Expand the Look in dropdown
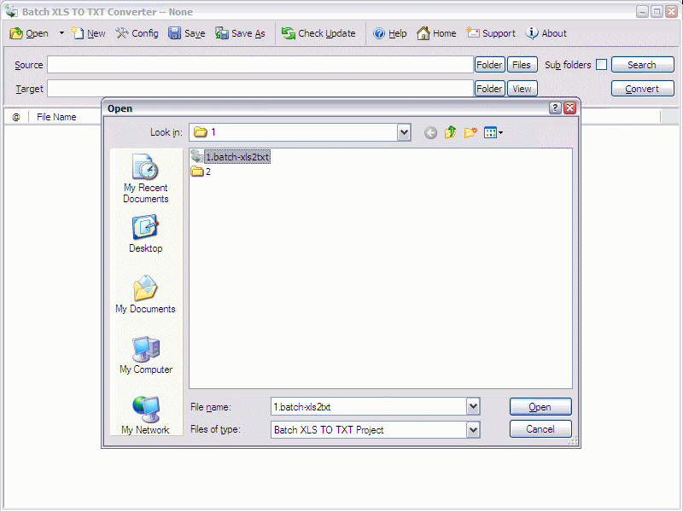This screenshot has width=683, height=512. click(x=404, y=132)
